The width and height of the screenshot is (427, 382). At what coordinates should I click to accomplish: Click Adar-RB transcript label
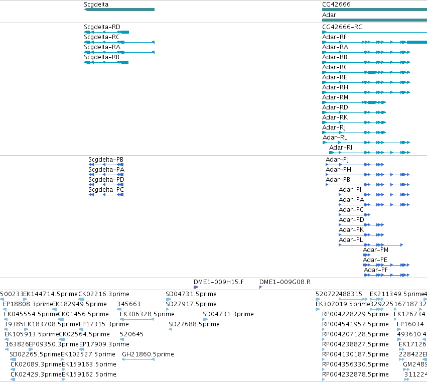click(x=335, y=57)
